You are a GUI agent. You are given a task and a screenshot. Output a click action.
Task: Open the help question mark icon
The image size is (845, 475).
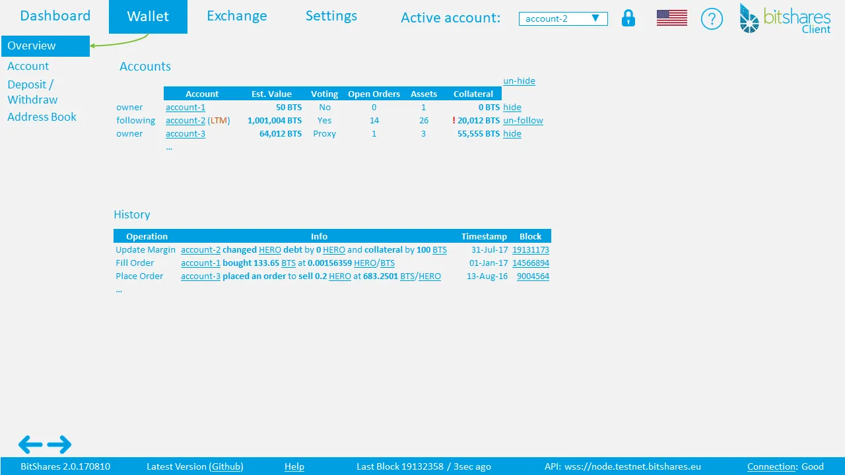click(x=712, y=18)
